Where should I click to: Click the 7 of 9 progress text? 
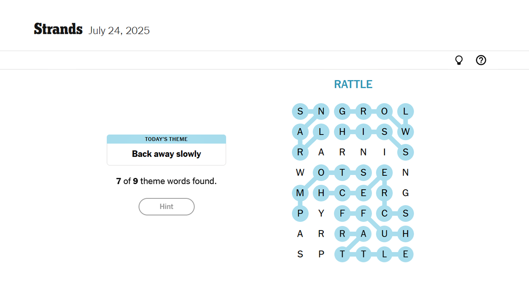coord(166,181)
